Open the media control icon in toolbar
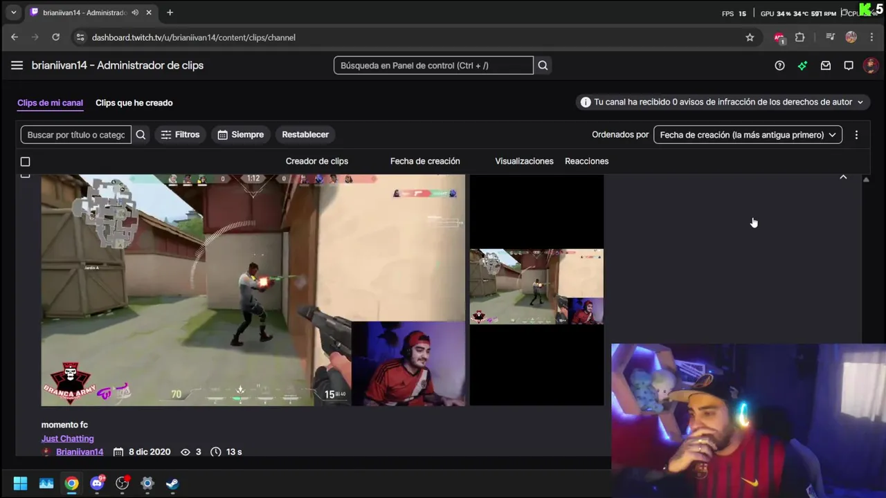The width and height of the screenshot is (886, 498). [x=831, y=37]
